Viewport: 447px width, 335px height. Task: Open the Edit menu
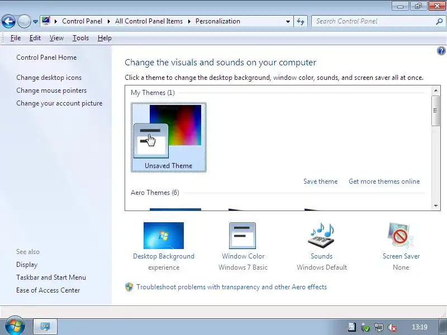pos(35,38)
